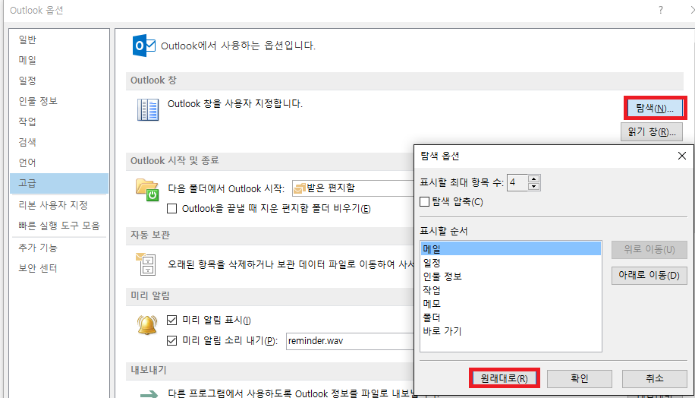Select 메모 in 표시할 순서 list
Screen dimensions: 695x398
point(511,304)
